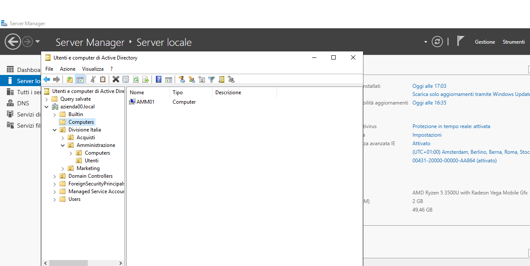Open the Visualizza menu
530x266 pixels.
93,69
